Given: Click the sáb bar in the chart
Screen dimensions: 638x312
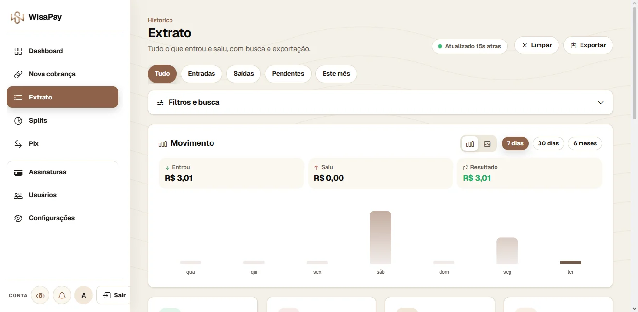Looking at the screenshot, I should [381, 238].
